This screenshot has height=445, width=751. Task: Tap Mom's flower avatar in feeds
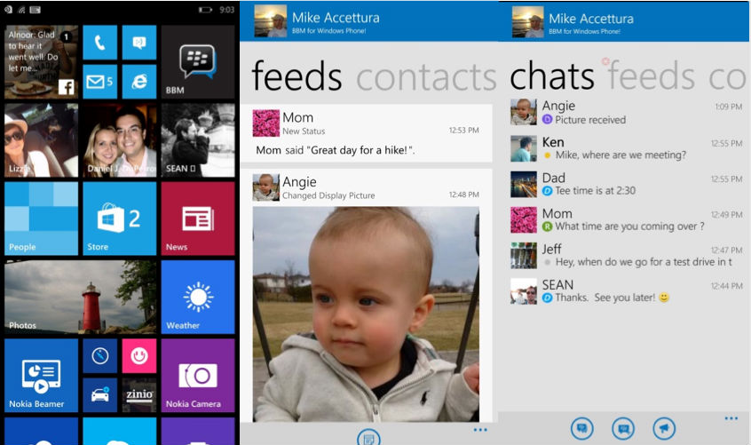(x=265, y=123)
